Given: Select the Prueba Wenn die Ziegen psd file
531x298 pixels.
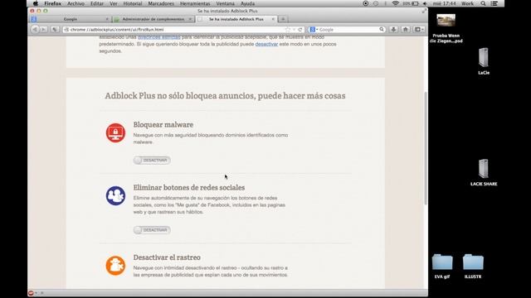Looking at the screenshot, I should 446,28.
